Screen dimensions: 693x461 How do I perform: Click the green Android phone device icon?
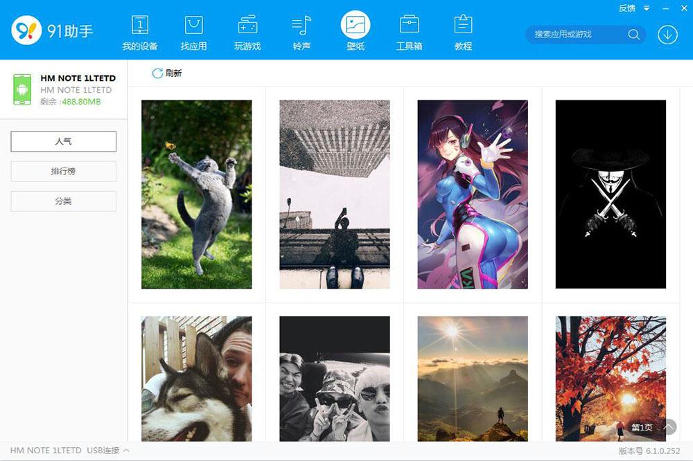(x=22, y=90)
